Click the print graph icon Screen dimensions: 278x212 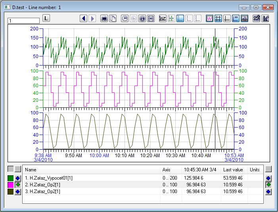[x=104, y=19]
